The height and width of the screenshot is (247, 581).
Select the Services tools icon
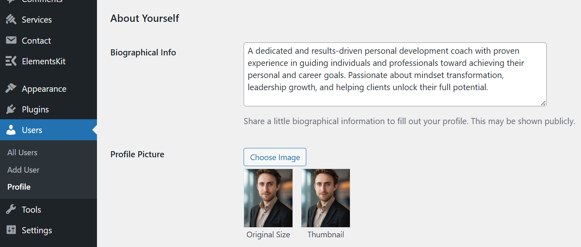(x=11, y=19)
